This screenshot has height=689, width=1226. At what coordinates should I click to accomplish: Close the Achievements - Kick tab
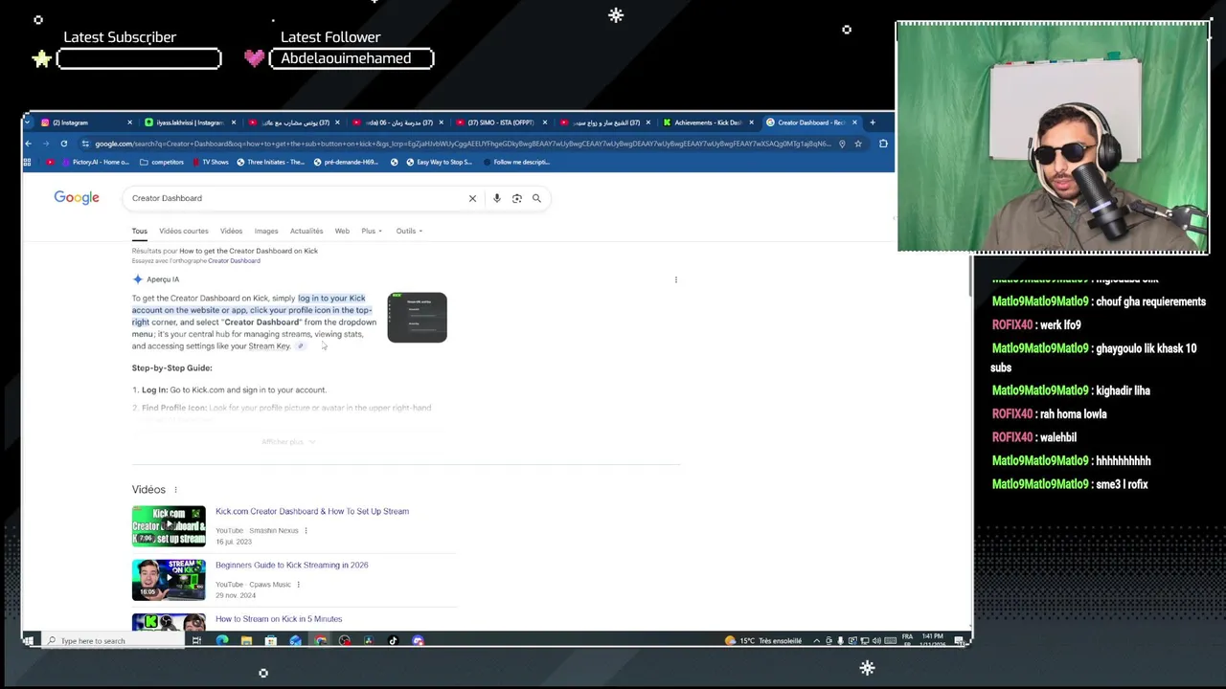[x=751, y=122]
